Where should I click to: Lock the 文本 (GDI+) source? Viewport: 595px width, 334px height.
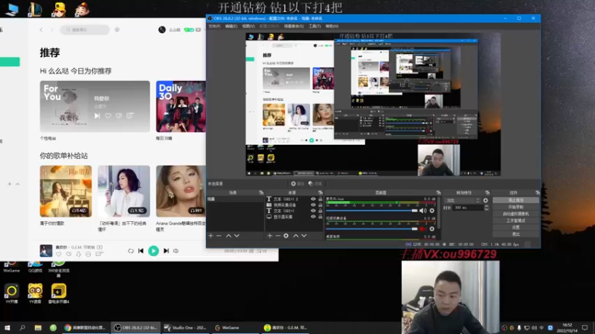(321, 211)
